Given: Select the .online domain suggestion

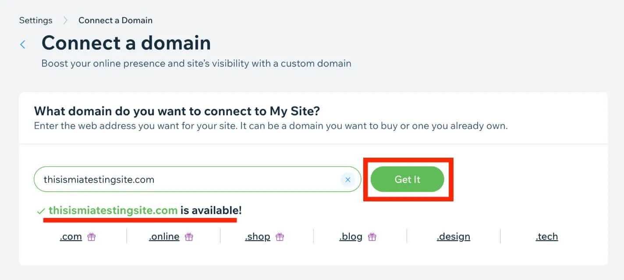Looking at the screenshot, I should pyautogui.click(x=163, y=236).
